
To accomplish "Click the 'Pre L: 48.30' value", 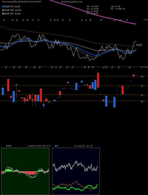I will point(92,11).
